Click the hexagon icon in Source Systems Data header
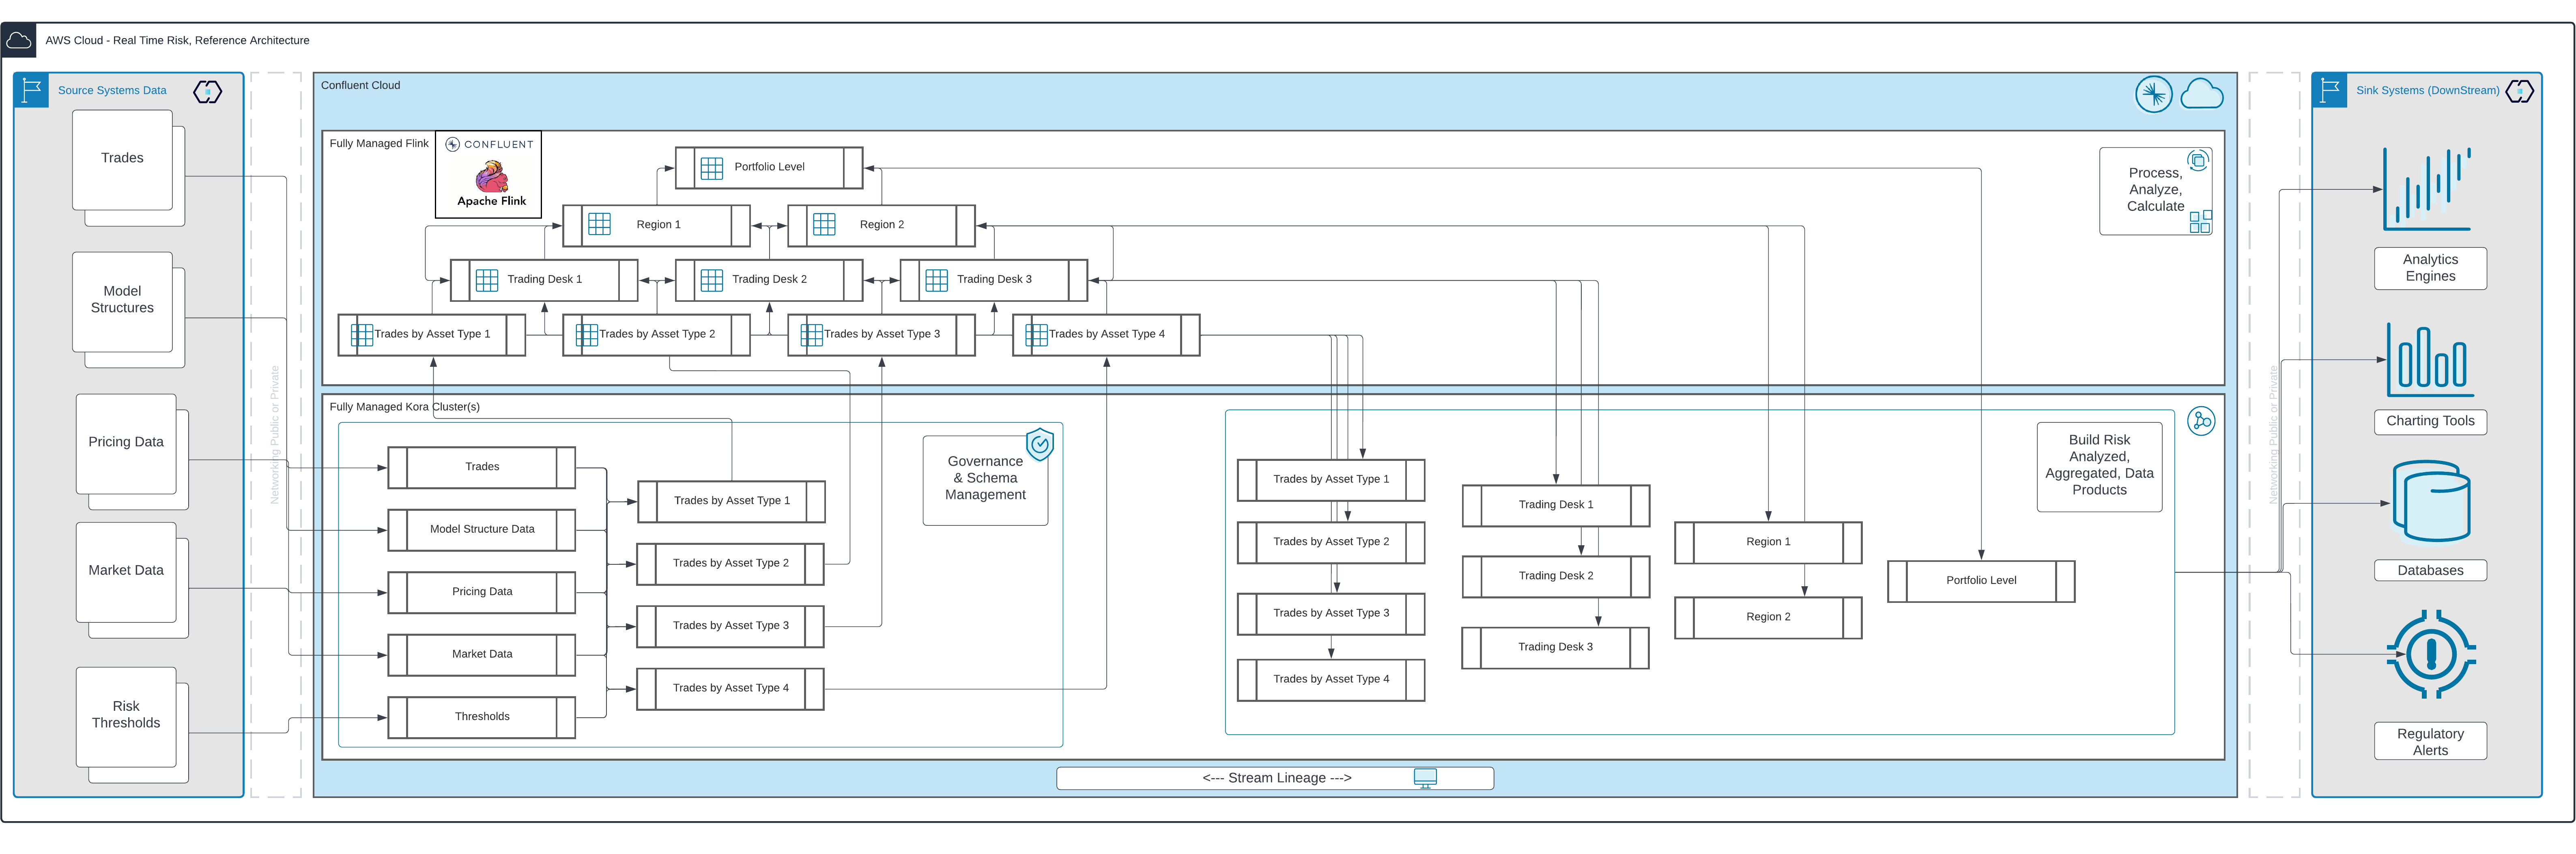 (207, 92)
